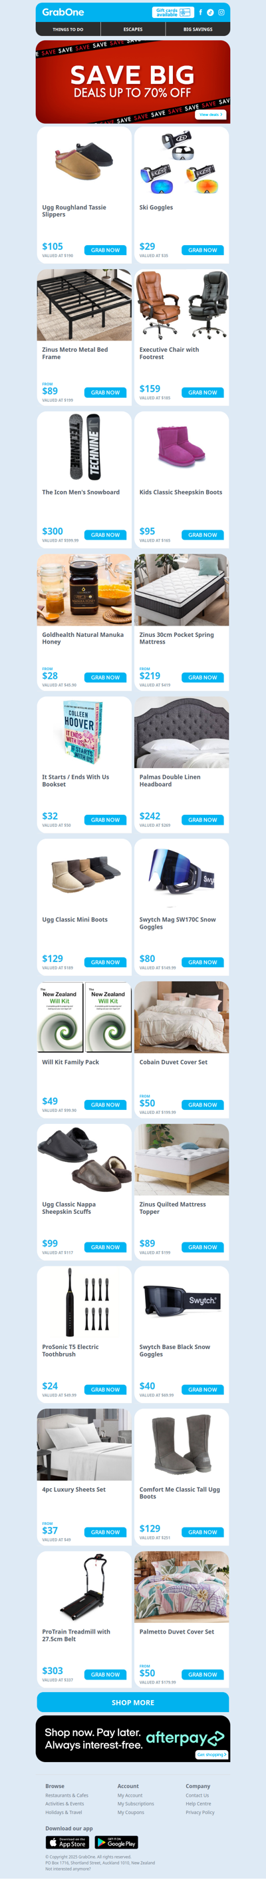The image size is (266, 1886).
Task: Download from the App Store badge
Action: coord(67,1843)
